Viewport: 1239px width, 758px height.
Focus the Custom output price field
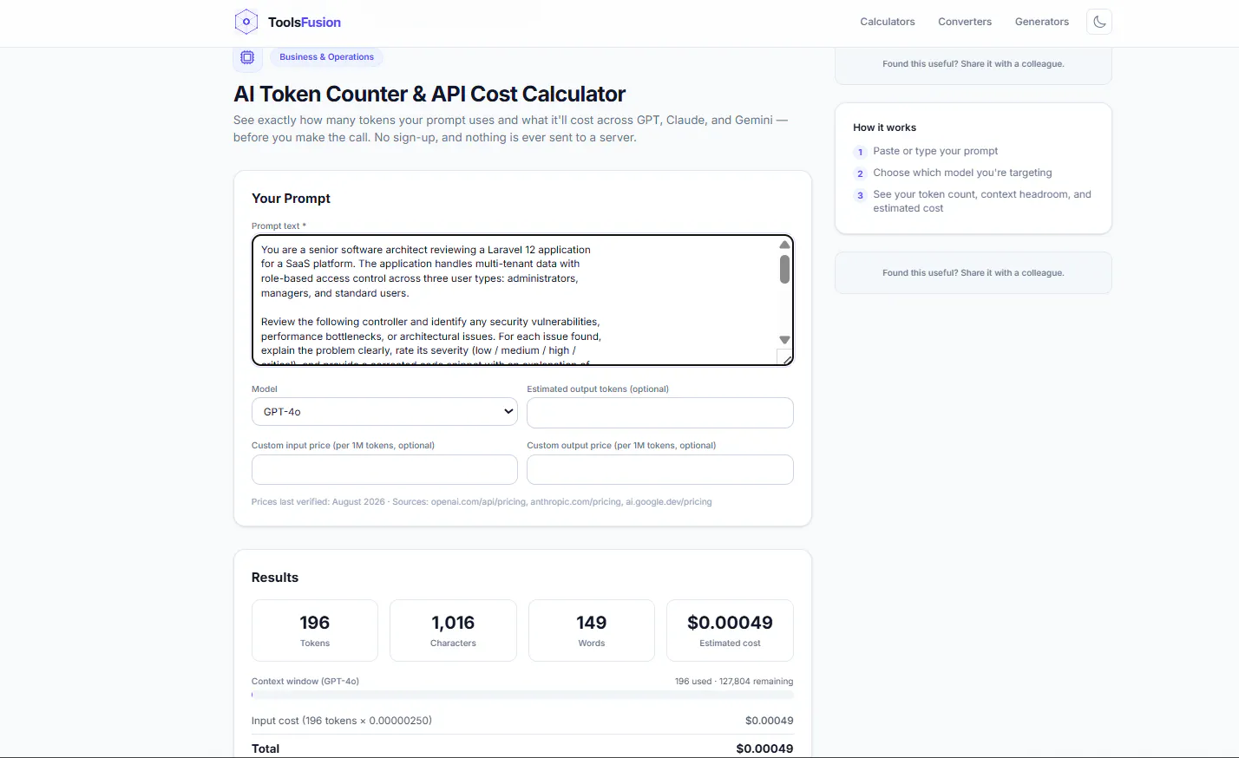coord(660,469)
